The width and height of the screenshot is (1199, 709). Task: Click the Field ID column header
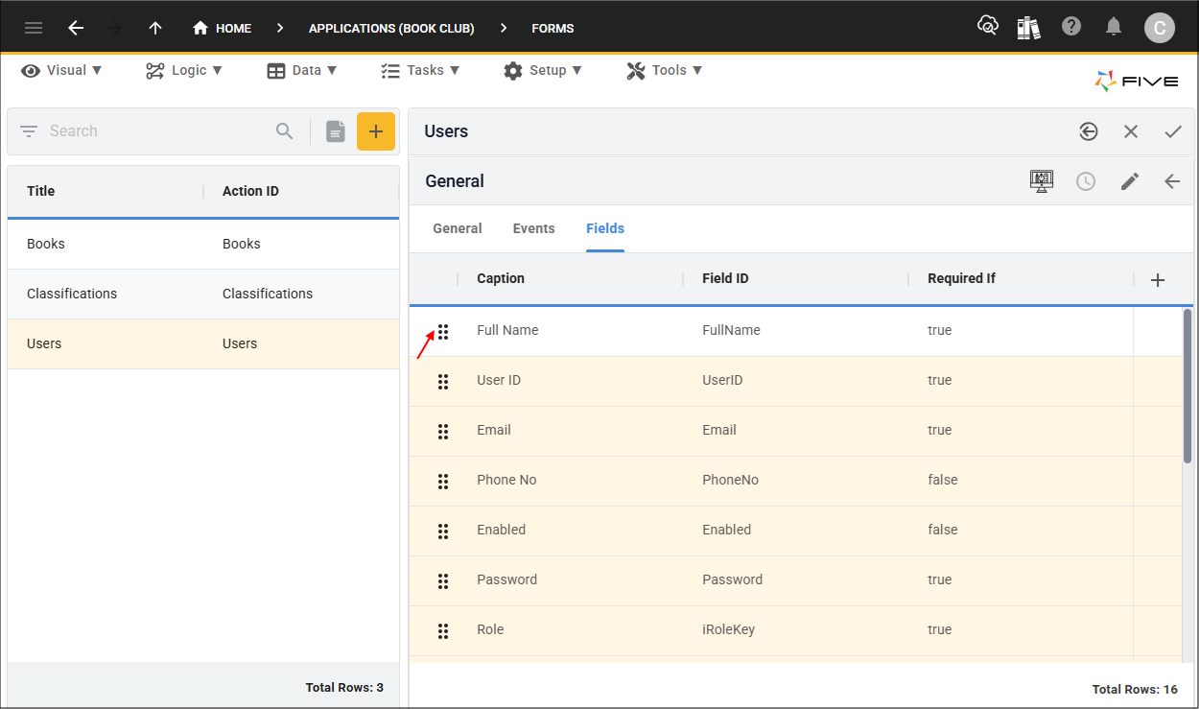click(x=725, y=278)
